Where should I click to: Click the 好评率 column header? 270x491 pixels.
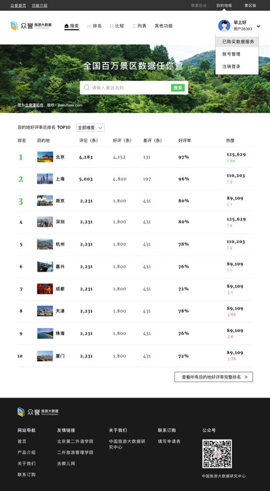[x=184, y=141]
